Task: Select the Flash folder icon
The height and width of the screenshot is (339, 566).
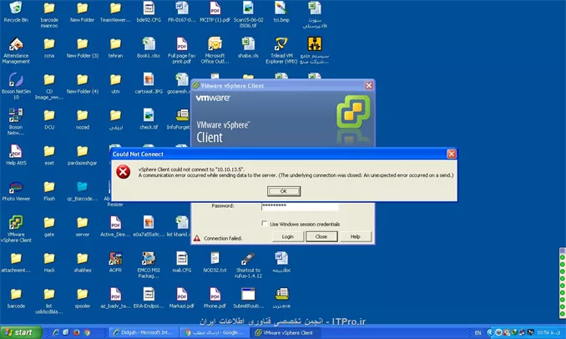Action: tap(49, 191)
